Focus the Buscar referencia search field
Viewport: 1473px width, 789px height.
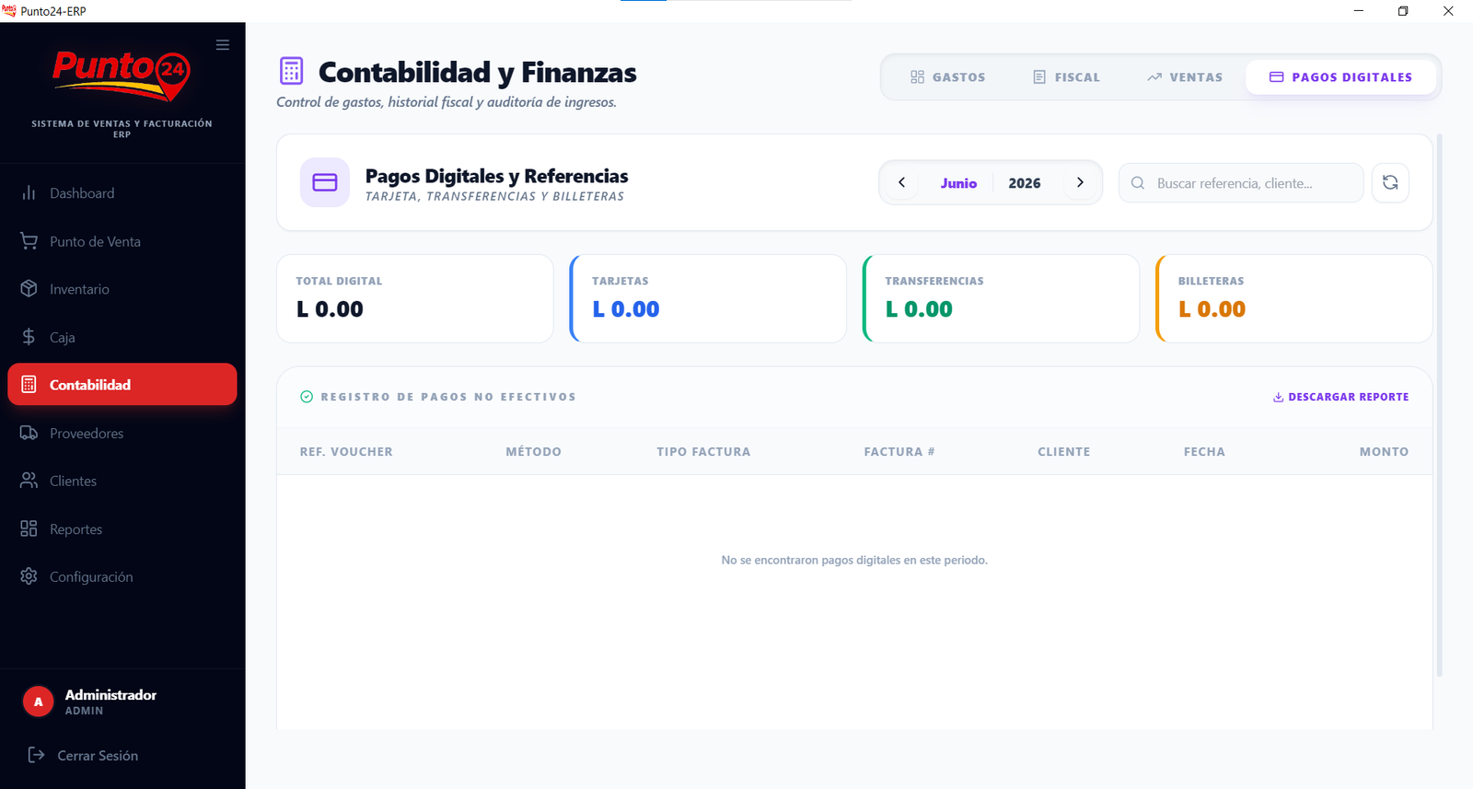[x=1241, y=183]
